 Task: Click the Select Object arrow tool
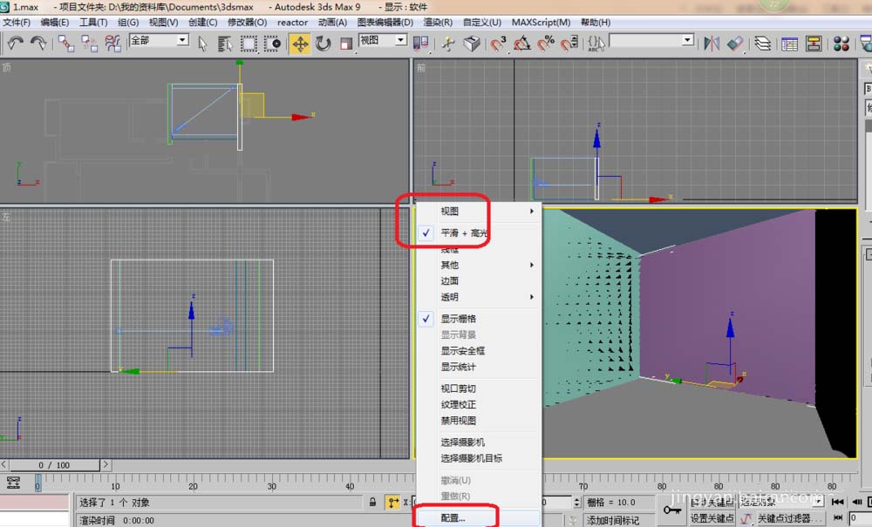pyautogui.click(x=203, y=44)
